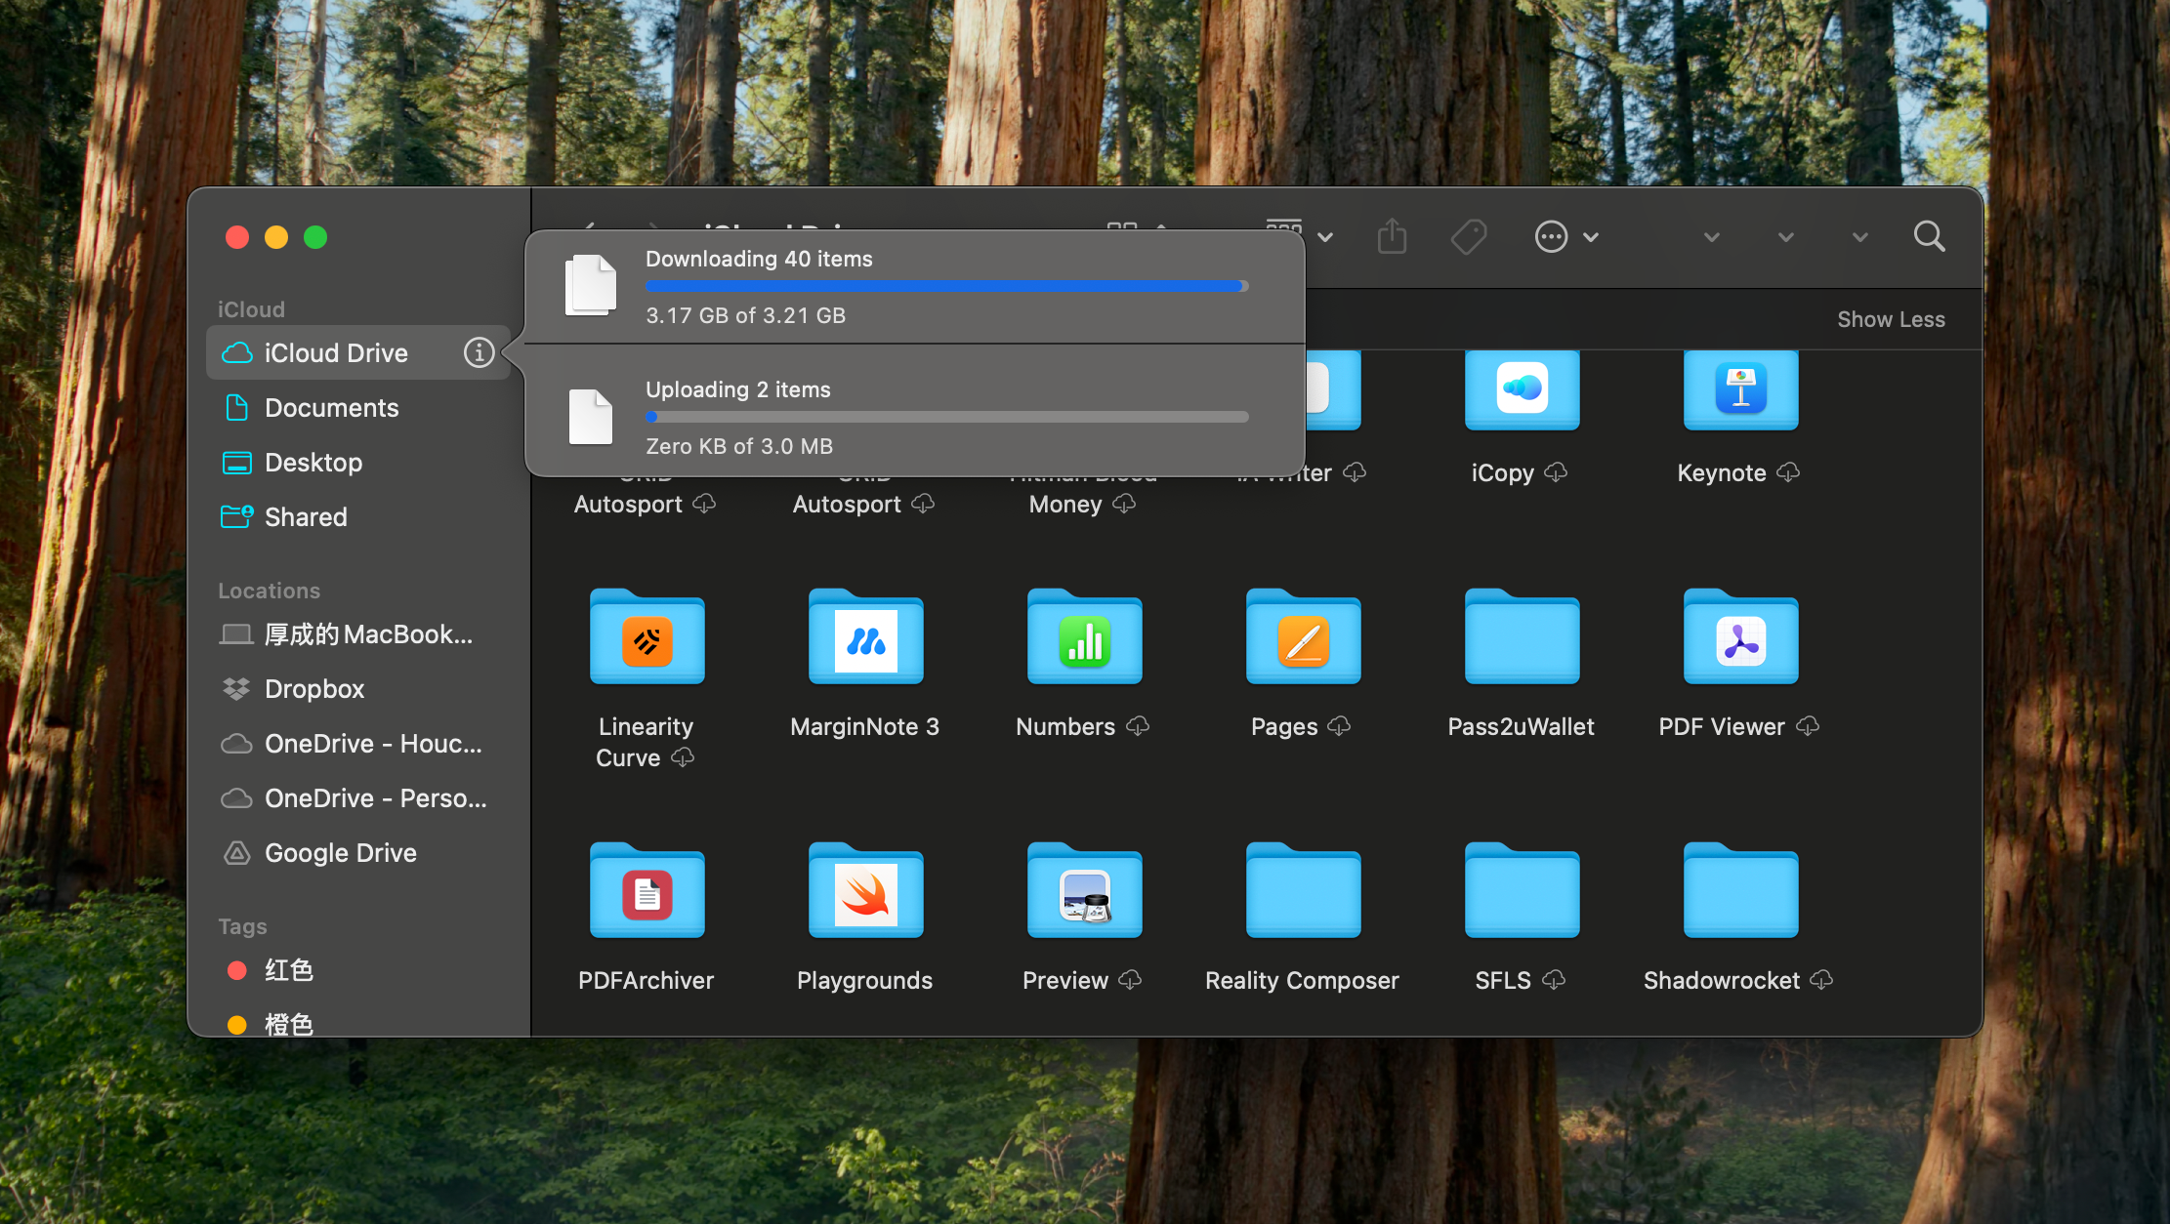Open the search magnifier in toolbar
The height and width of the screenshot is (1224, 2170).
[x=1929, y=236]
